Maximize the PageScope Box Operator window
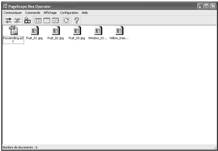Image resolution: width=218 pixels, height=151 pixels. click(x=207, y=6)
